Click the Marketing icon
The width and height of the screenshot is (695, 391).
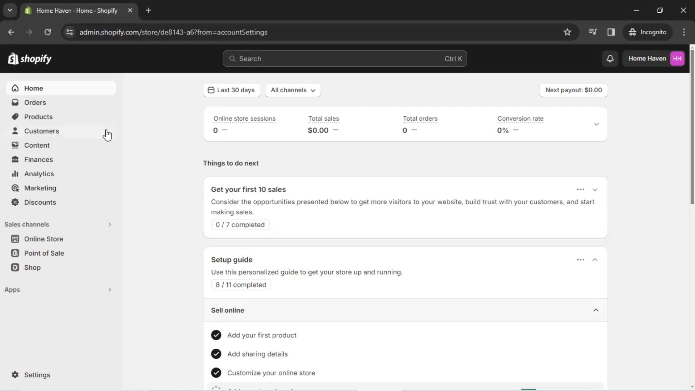click(x=15, y=188)
